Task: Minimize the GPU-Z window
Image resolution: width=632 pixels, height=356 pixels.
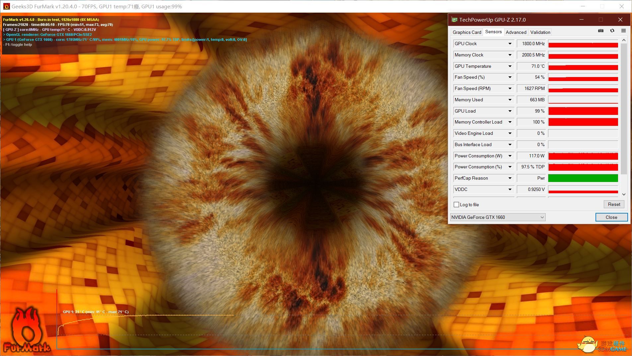Action: point(582,20)
